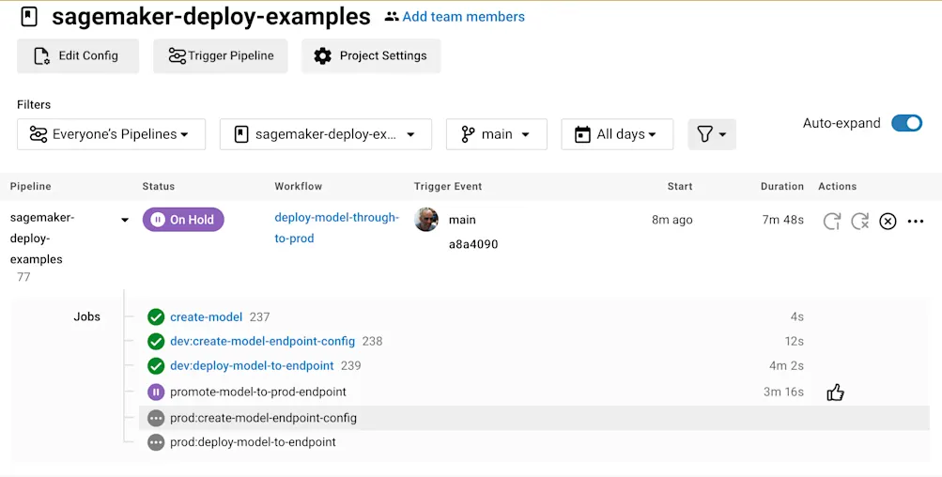
Task: Open the All days date filter
Action: click(617, 134)
